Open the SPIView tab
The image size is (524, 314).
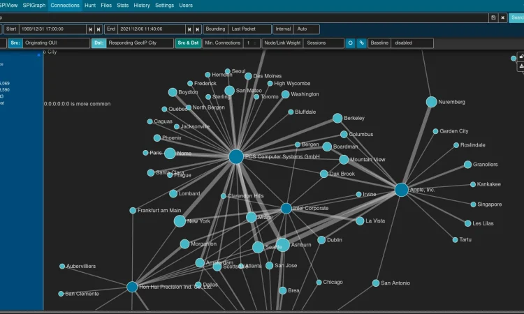[9, 6]
